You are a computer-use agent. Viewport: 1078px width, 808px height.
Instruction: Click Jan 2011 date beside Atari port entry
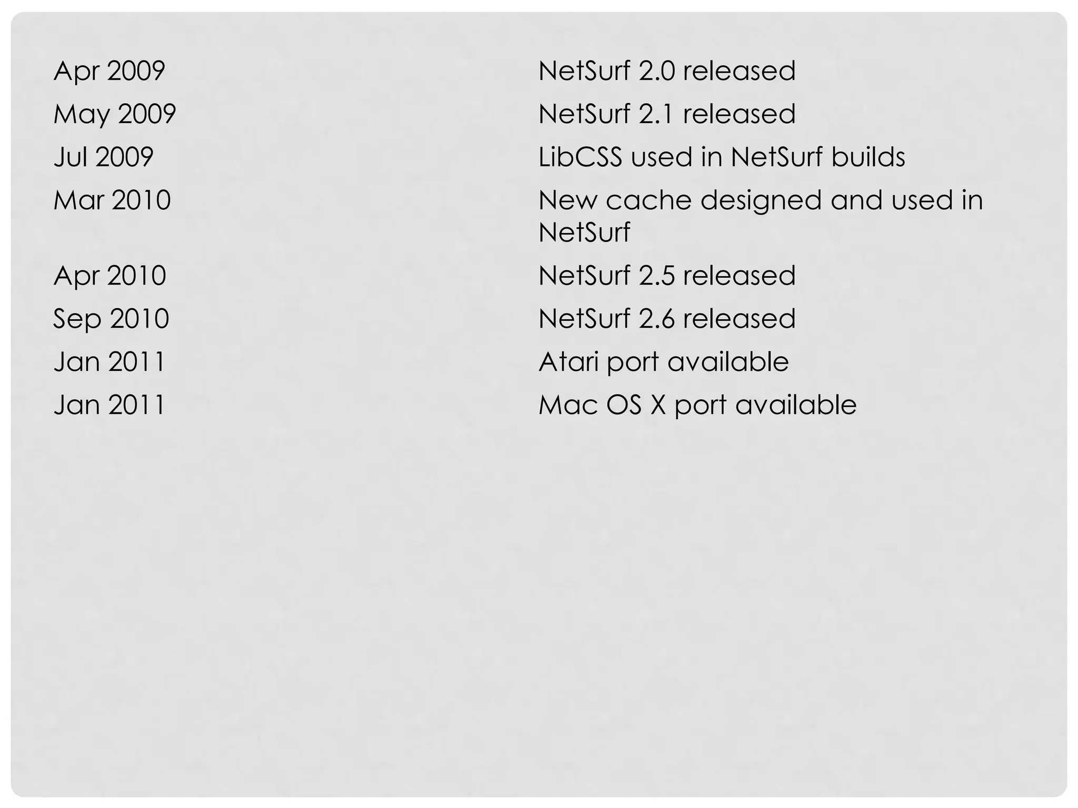(109, 362)
